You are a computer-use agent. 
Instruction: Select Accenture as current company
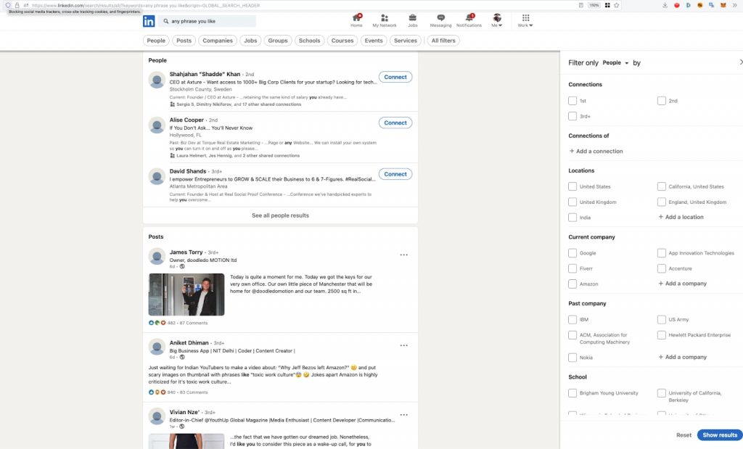[x=662, y=268]
